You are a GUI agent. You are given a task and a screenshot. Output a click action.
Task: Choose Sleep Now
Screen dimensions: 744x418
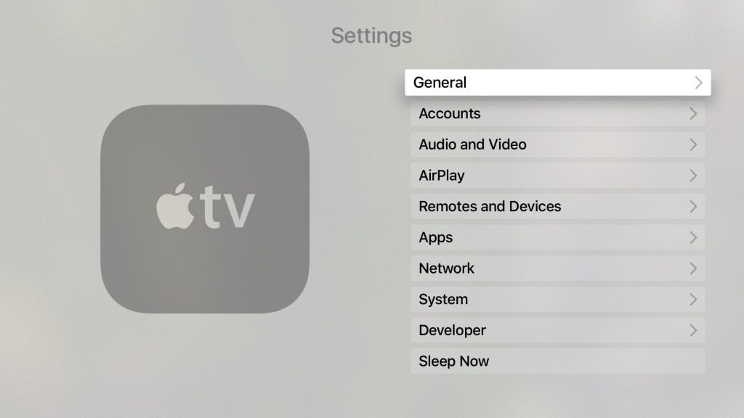557,361
